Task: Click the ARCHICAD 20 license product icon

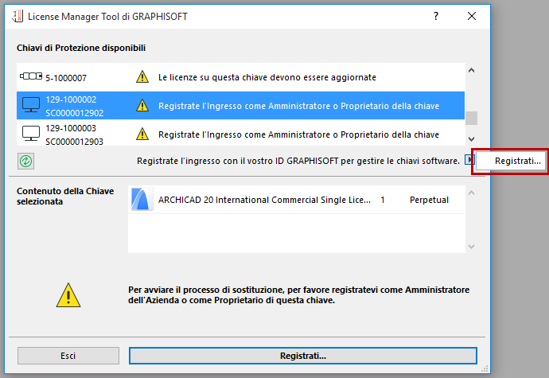Action: [x=142, y=199]
